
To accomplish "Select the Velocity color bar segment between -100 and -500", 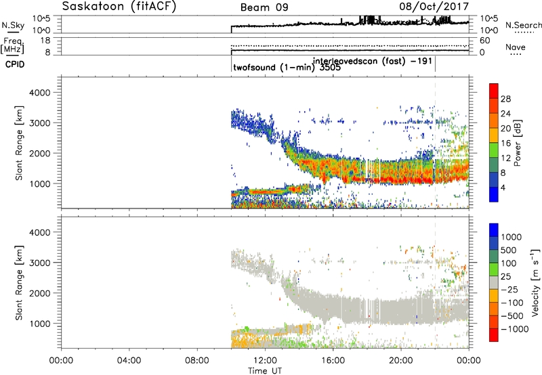I will tap(494, 309).
